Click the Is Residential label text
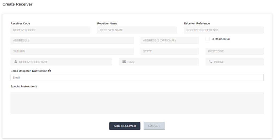 coord(220,39)
